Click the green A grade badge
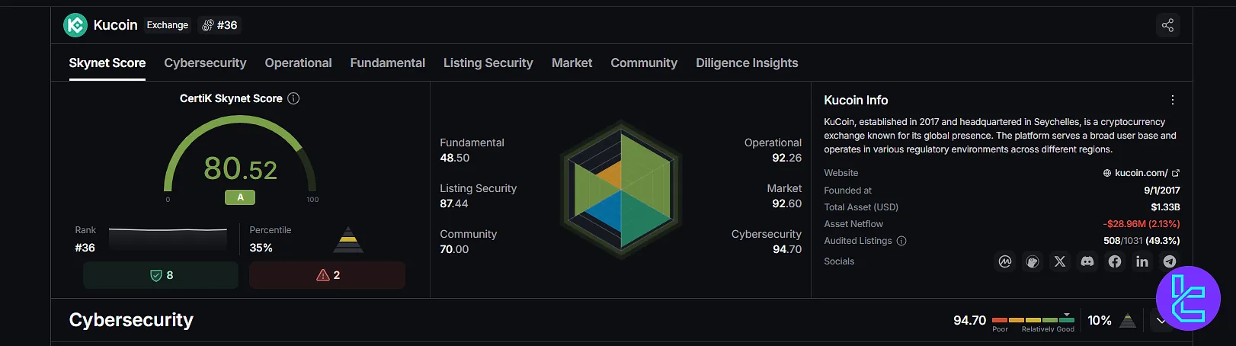The height and width of the screenshot is (346, 1236). pos(240,197)
